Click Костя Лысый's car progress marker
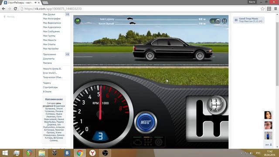 point(133,23)
